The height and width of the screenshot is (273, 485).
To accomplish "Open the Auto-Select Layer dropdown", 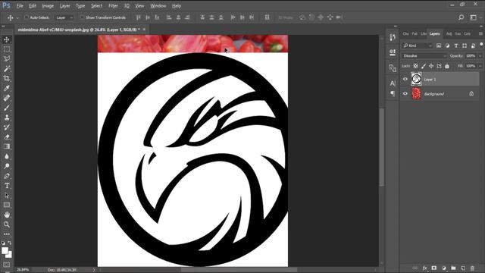I will [x=64, y=17].
